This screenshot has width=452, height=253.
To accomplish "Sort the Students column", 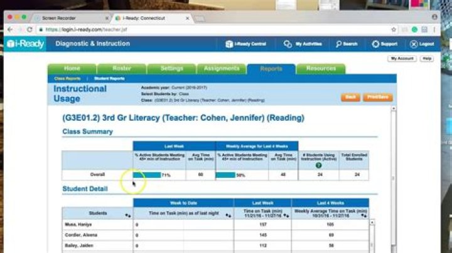I will [128, 215].
